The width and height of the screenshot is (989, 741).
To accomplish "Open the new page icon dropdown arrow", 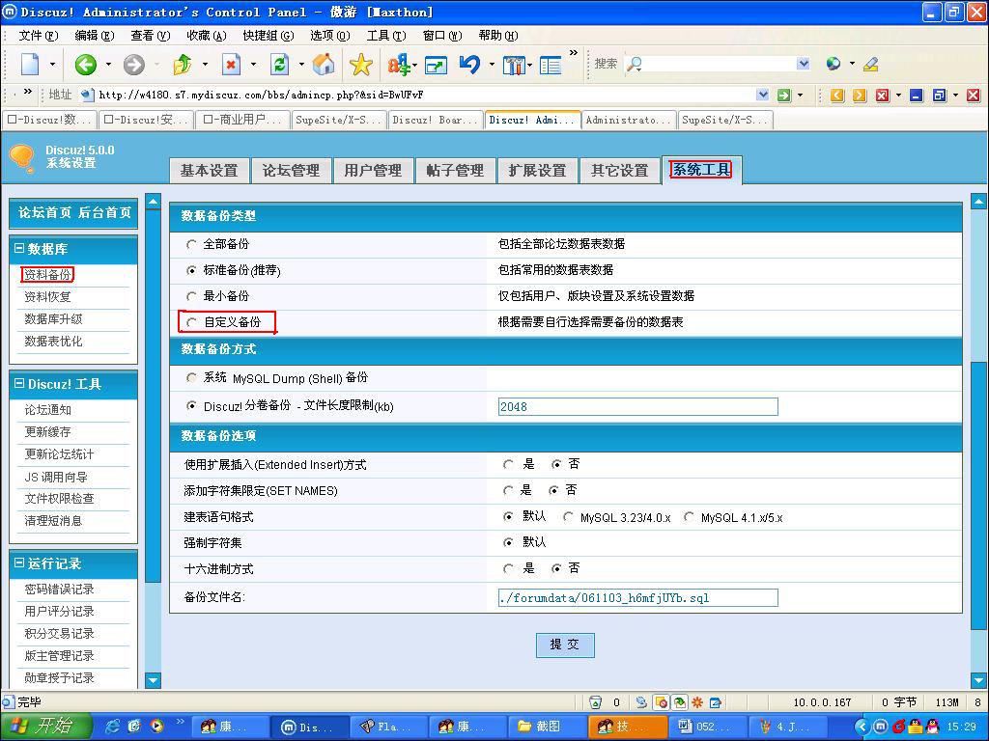I will (52, 65).
